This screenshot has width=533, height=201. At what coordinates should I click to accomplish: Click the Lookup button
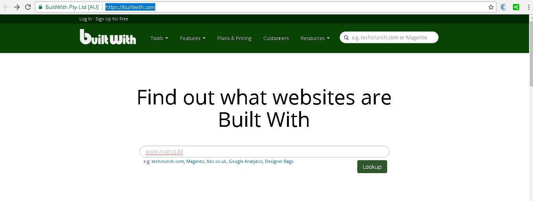[x=372, y=167]
